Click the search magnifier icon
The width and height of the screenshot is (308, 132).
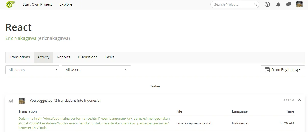255,4
